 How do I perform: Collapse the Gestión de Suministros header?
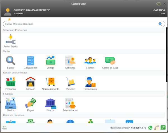(83, 73)
